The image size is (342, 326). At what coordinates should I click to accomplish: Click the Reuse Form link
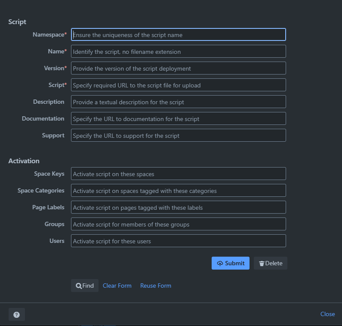(156, 286)
